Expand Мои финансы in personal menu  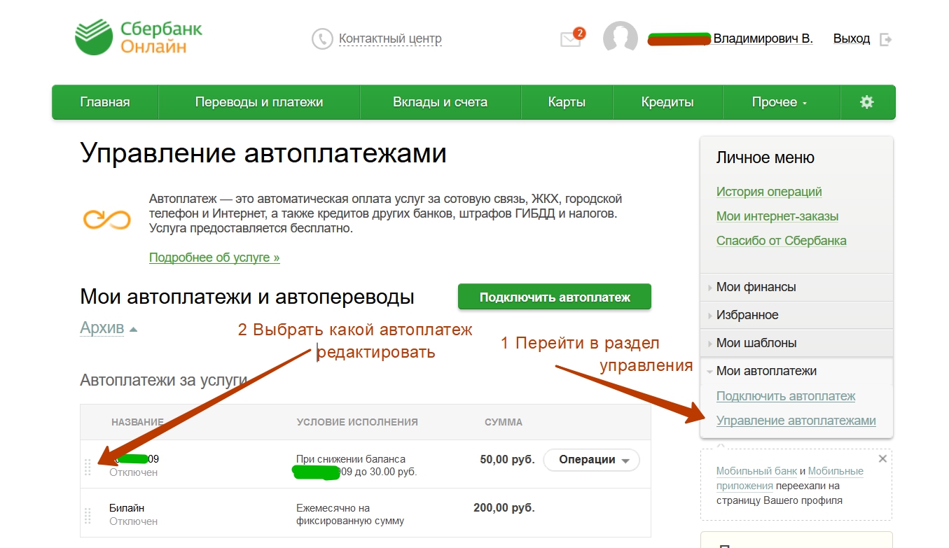coord(756,287)
